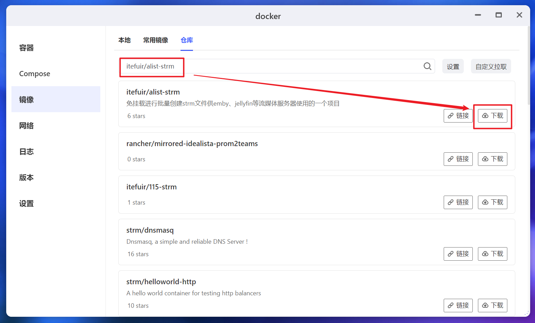This screenshot has width=535, height=323.
Task: Click the itefuir/alist-strm result title
Action: click(x=153, y=92)
